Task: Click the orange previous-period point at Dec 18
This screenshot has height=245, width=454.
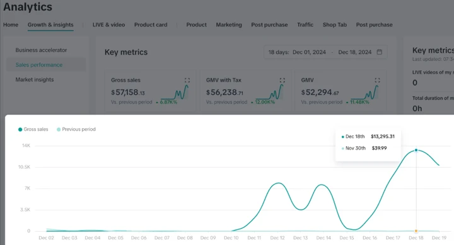Action: coord(416,231)
